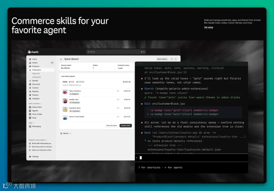Viewport: 274px width, 191px height.
Task: Click the Finance bank icon
Action: 30,95
